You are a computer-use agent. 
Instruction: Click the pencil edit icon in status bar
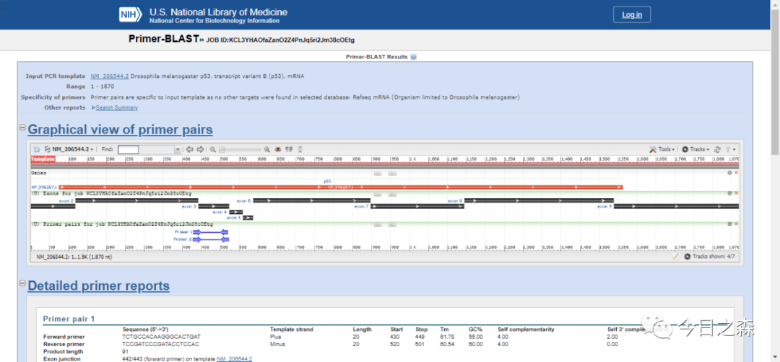pos(675,257)
